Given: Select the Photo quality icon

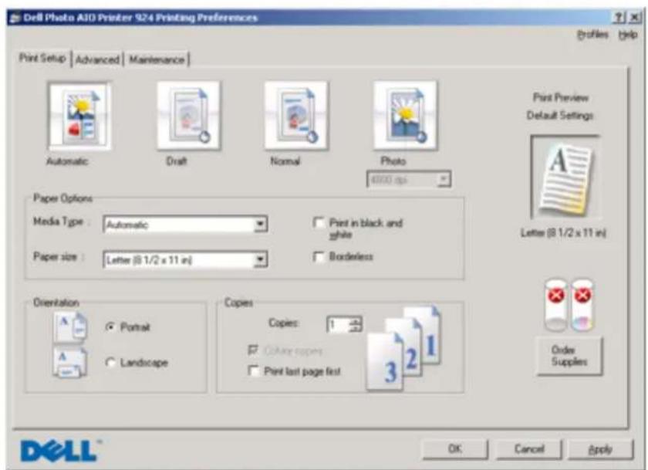Looking at the screenshot, I should click(405, 116).
